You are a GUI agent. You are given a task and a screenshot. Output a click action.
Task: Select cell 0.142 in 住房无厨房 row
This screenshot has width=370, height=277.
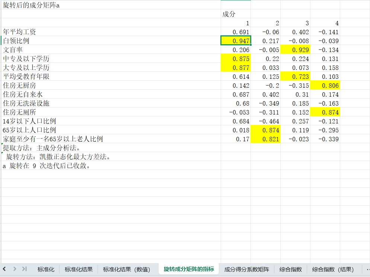coord(236,86)
